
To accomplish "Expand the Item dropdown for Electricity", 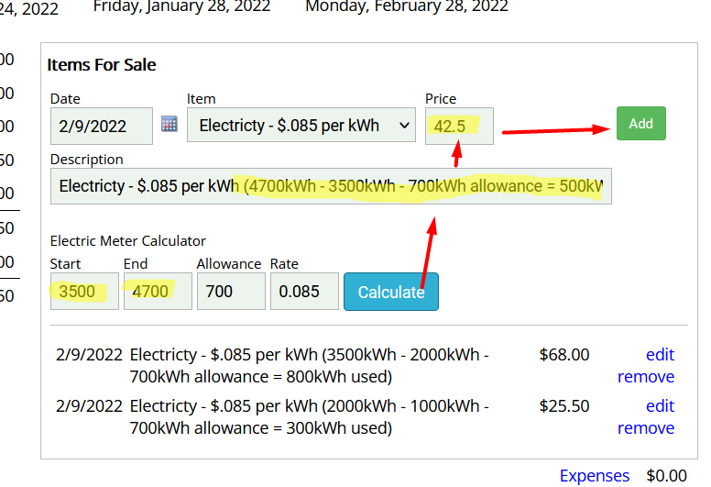I will 301,126.
